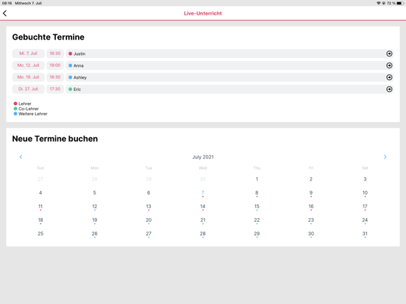
Task: Select July 20 in the calendar
Action: click(x=149, y=220)
